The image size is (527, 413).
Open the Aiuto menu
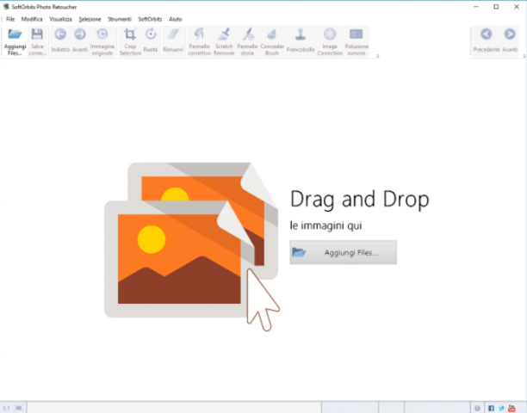click(176, 19)
